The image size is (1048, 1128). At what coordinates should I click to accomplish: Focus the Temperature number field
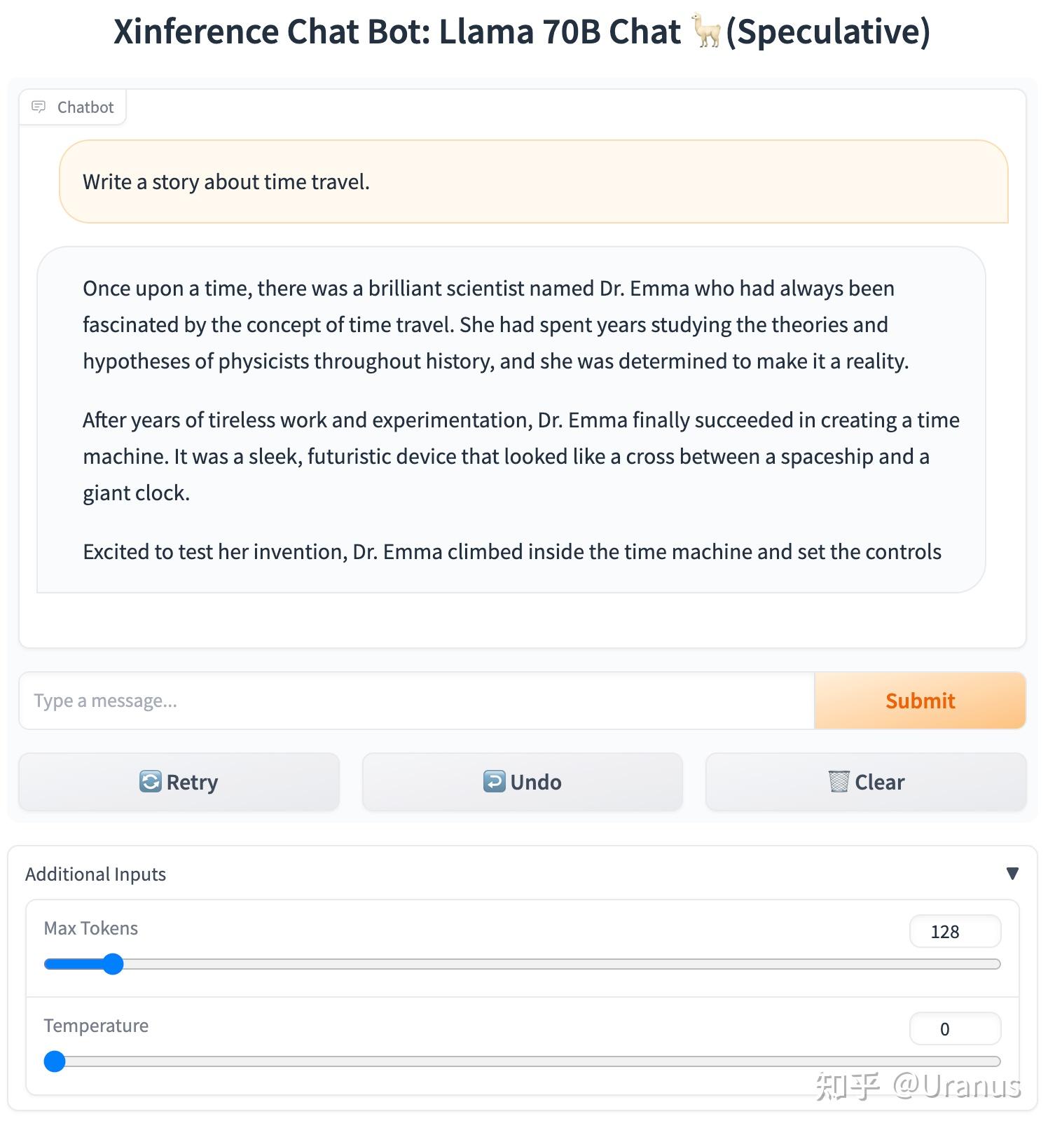954,1029
